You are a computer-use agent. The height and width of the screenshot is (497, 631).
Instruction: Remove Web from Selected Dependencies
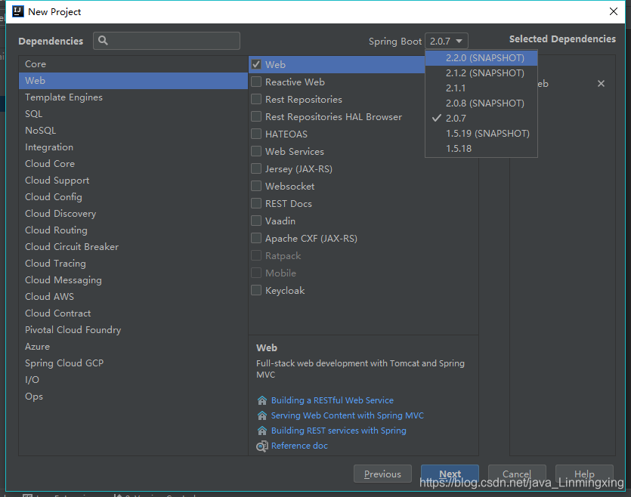(601, 83)
